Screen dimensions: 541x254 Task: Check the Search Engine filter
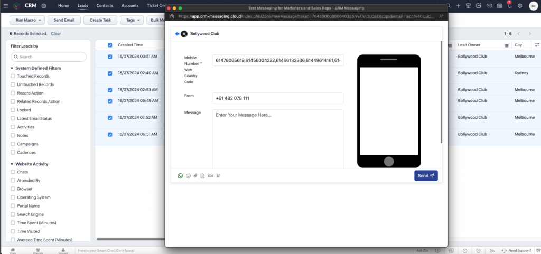[x=13, y=214]
